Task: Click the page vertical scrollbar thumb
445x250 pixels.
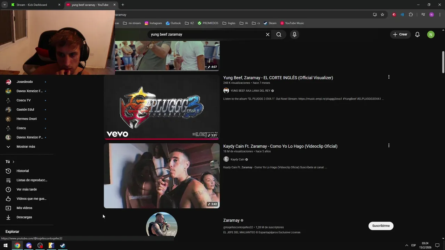Action: coord(443,62)
